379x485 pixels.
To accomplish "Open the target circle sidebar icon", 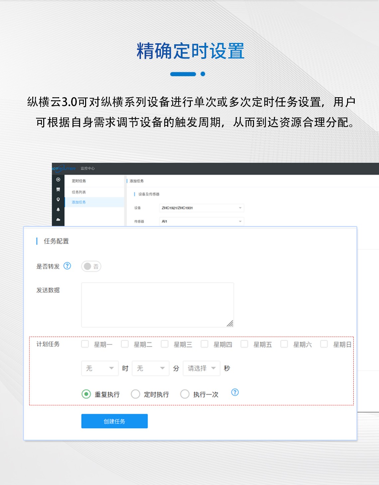I will [x=58, y=179].
